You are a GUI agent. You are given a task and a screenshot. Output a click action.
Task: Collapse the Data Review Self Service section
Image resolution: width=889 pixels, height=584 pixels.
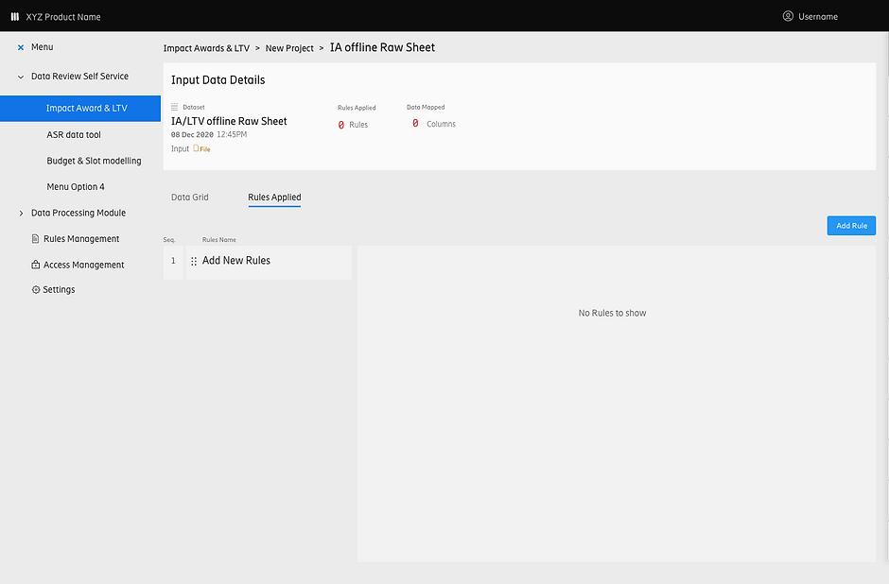point(21,77)
